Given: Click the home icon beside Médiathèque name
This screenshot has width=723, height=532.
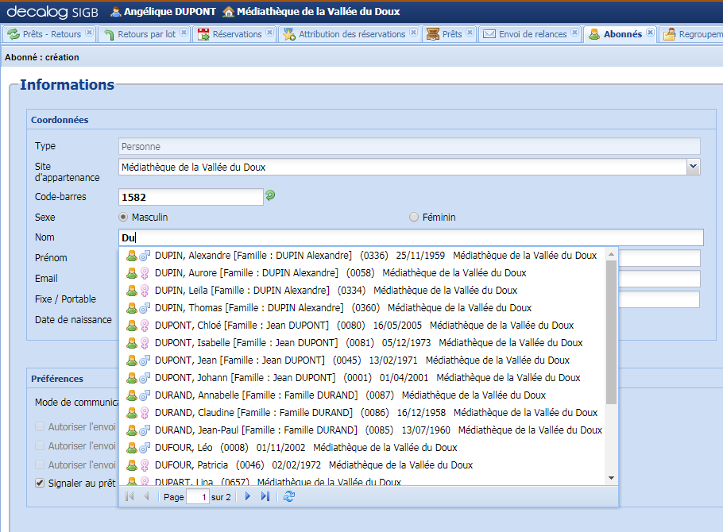Looking at the screenshot, I should click(229, 12).
